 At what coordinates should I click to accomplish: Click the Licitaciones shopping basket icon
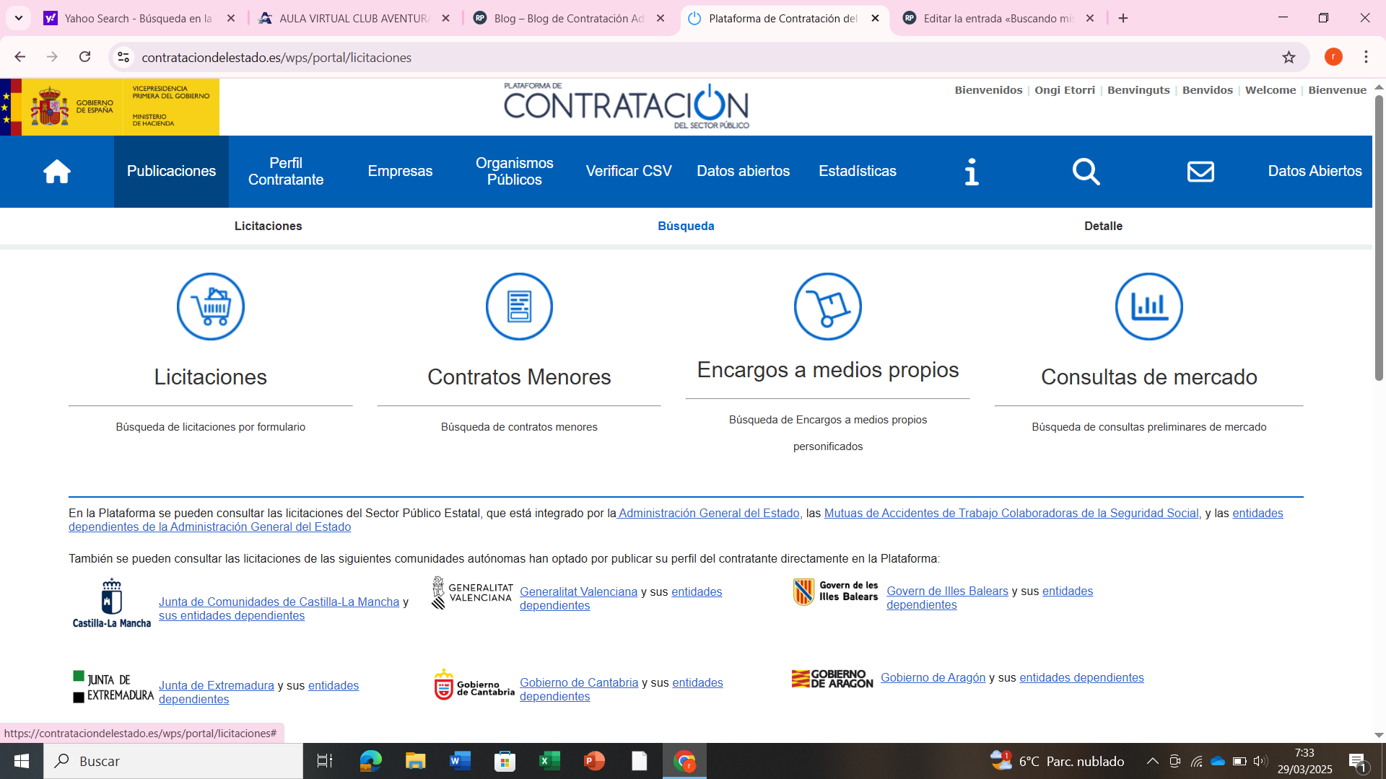pos(210,307)
